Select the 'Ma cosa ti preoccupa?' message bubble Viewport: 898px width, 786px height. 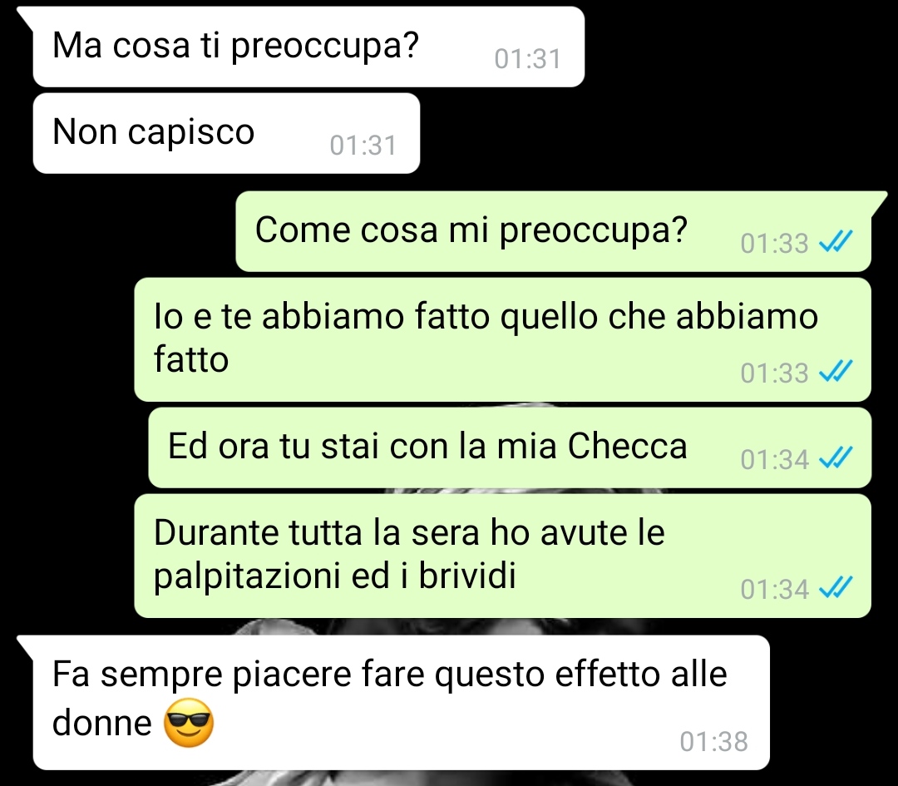308,47
